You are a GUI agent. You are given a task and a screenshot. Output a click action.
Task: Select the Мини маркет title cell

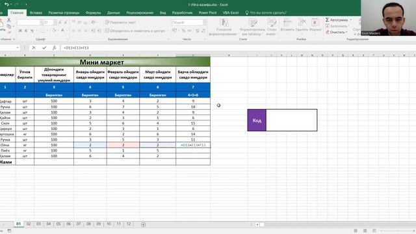pos(102,62)
